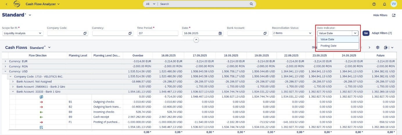
Task: Open table settings gear icon
Action: [x=378, y=48]
